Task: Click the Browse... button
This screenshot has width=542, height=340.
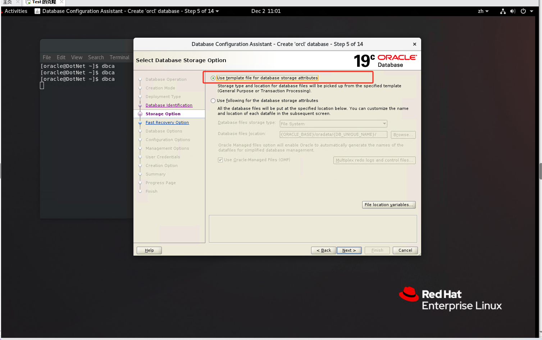Action: click(x=403, y=135)
